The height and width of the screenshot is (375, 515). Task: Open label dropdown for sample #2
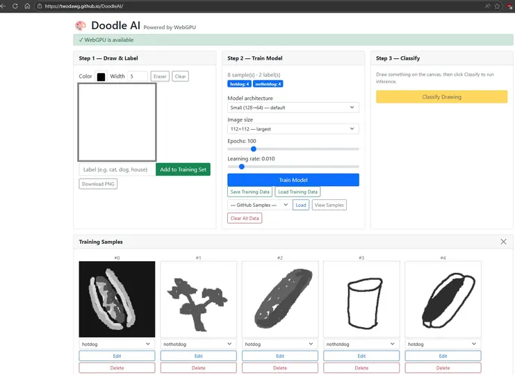pyautogui.click(x=280, y=344)
